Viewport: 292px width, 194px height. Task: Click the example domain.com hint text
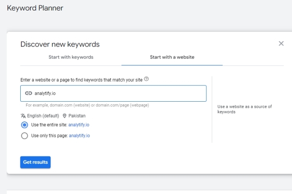pyautogui.click(x=87, y=105)
